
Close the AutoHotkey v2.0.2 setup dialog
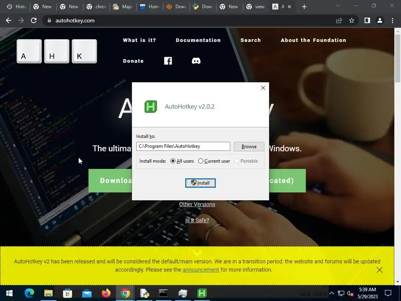(x=263, y=88)
